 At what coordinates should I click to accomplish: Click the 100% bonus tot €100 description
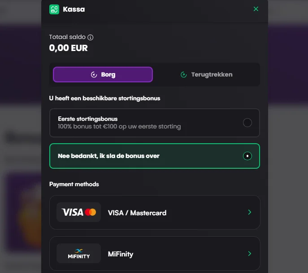point(119,127)
